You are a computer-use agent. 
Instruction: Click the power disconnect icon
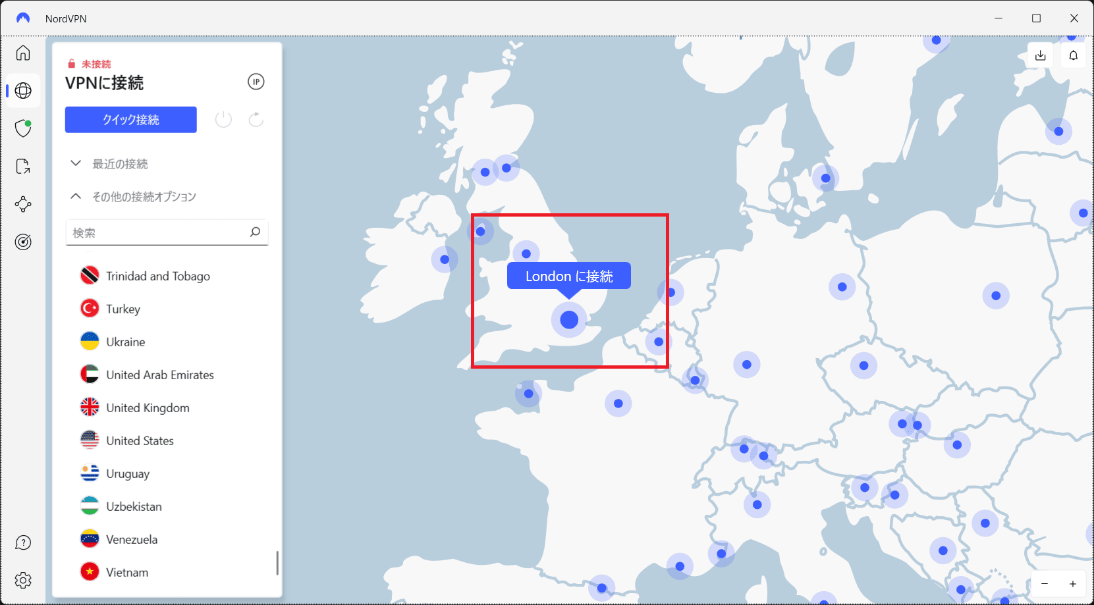[223, 119]
